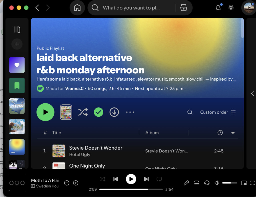
Task: Click the Album column header
Action: pos(152,133)
